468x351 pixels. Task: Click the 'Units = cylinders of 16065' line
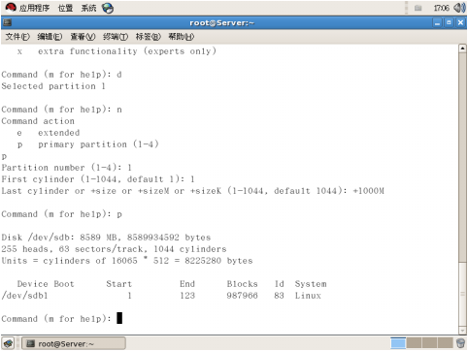coord(127,261)
